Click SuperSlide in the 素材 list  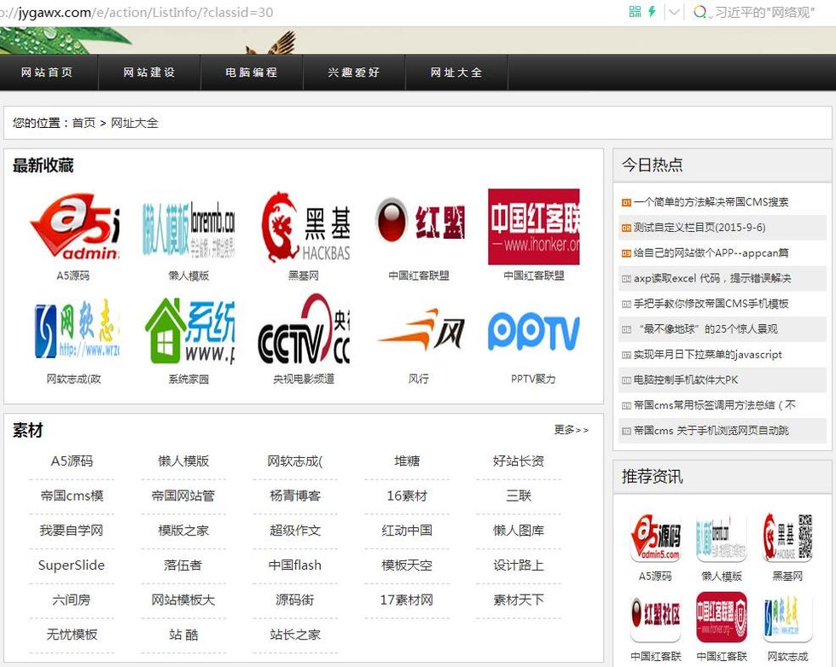coord(72,565)
